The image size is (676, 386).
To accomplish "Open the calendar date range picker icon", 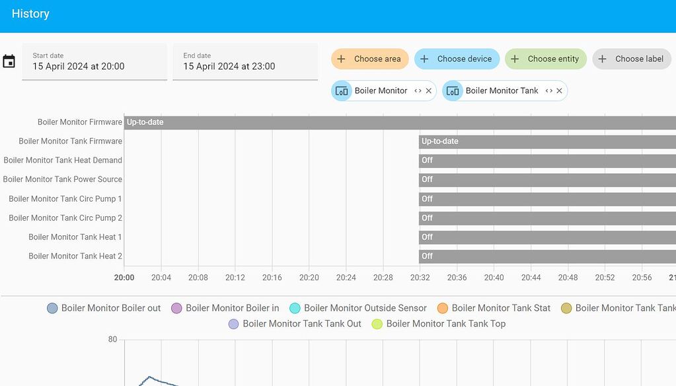I will click(x=9, y=61).
